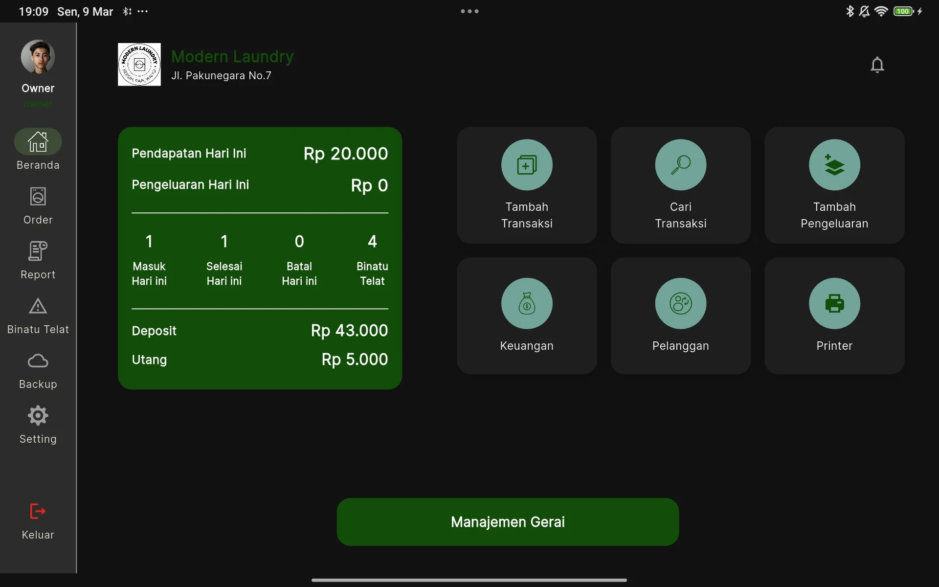Open notifications bell icon

tap(877, 65)
